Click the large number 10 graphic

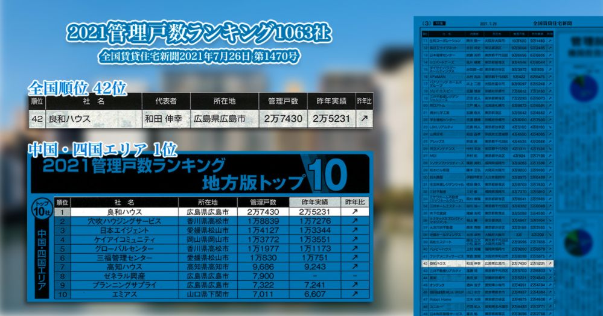pos(328,174)
